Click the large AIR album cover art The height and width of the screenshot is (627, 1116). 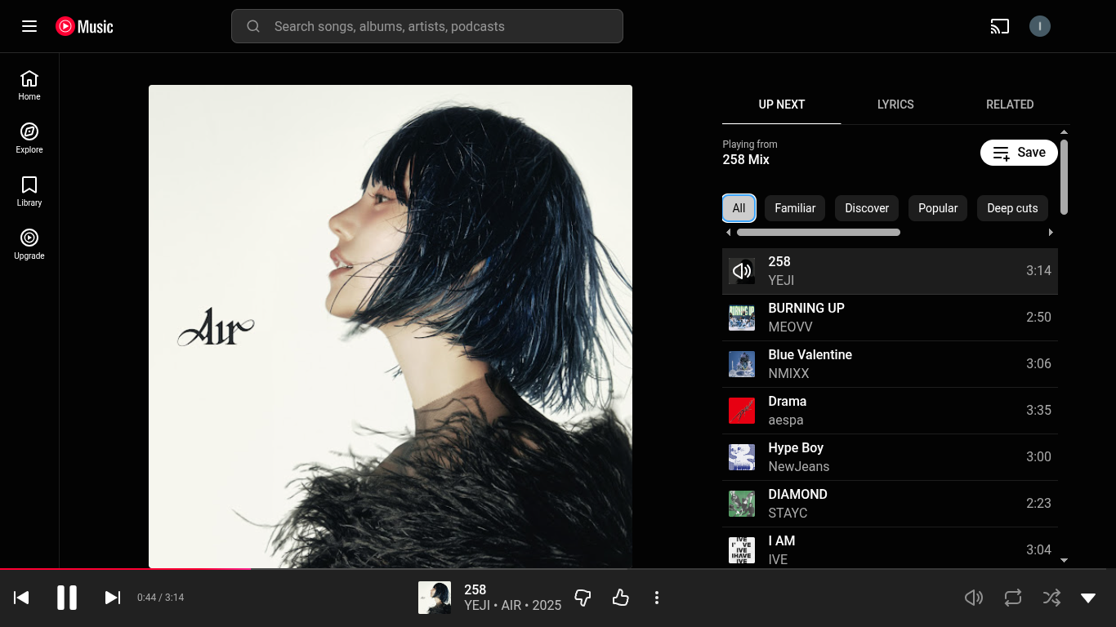391,327
